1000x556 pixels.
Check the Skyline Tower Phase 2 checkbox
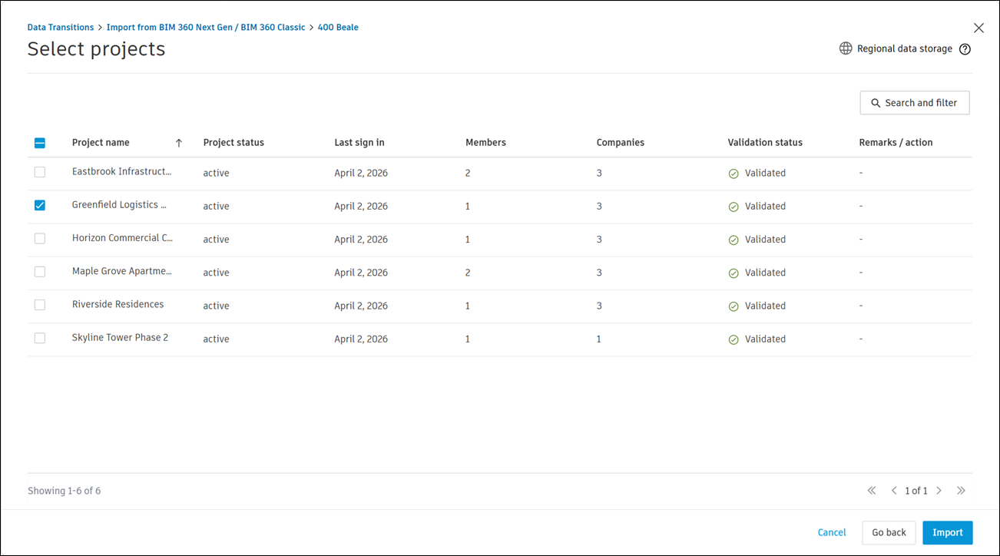[x=40, y=338]
